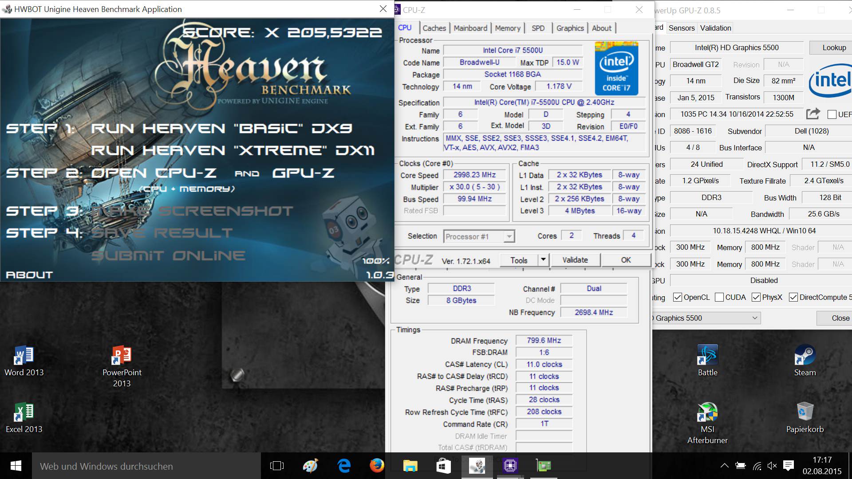Open Action Center notifications icon
The image size is (852, 479).
(x=789, y=465)
